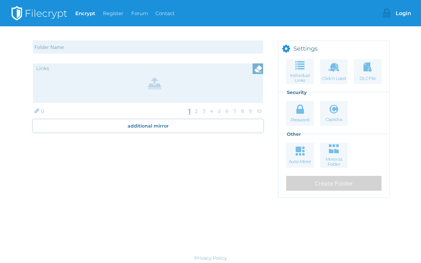The height and width of the screenshot is (263, 421).
Task: Click the Security section label
Action: tap(297, 92)
